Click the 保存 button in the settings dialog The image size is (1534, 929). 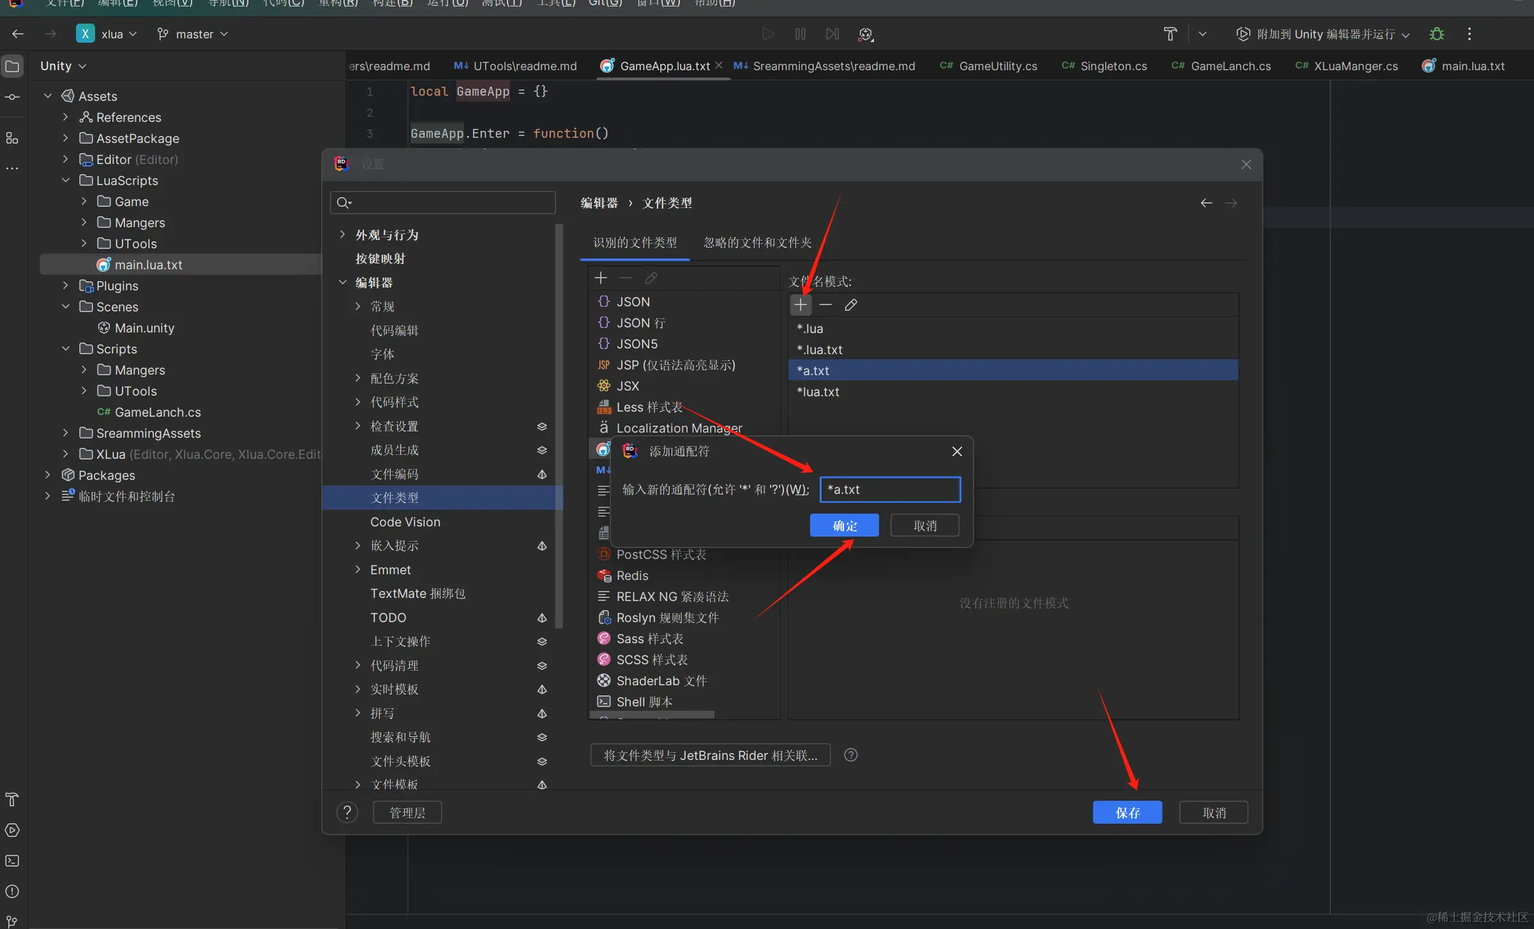click(1127, 812)
